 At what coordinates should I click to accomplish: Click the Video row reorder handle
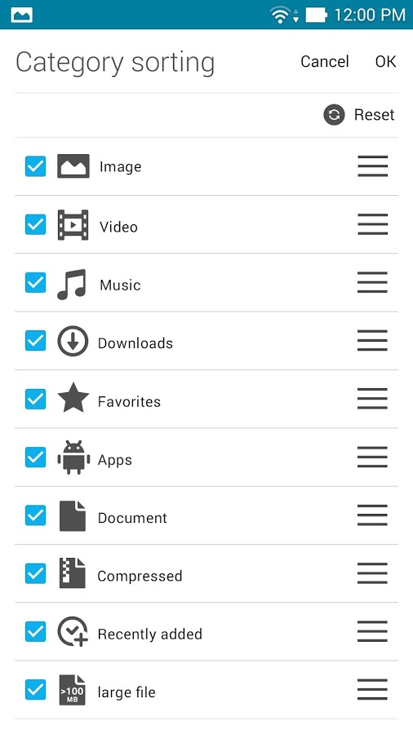[x=373, y=224]
